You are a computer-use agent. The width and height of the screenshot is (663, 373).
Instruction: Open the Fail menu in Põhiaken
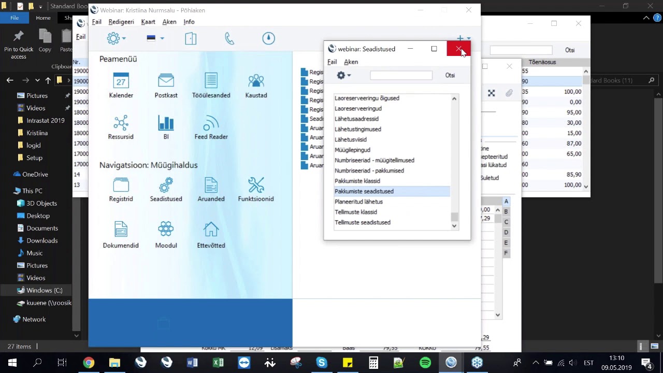[96, 22]
